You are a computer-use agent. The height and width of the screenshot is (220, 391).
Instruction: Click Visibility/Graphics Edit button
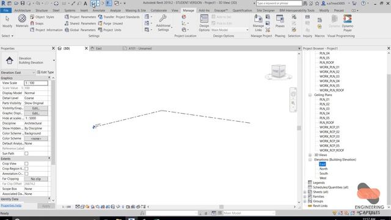coord(36,108)
